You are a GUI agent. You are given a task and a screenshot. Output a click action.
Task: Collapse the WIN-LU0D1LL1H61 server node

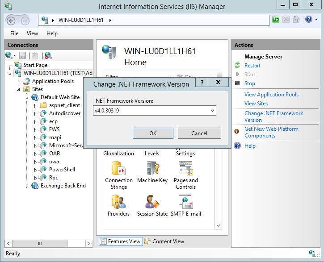coord(10,74)
